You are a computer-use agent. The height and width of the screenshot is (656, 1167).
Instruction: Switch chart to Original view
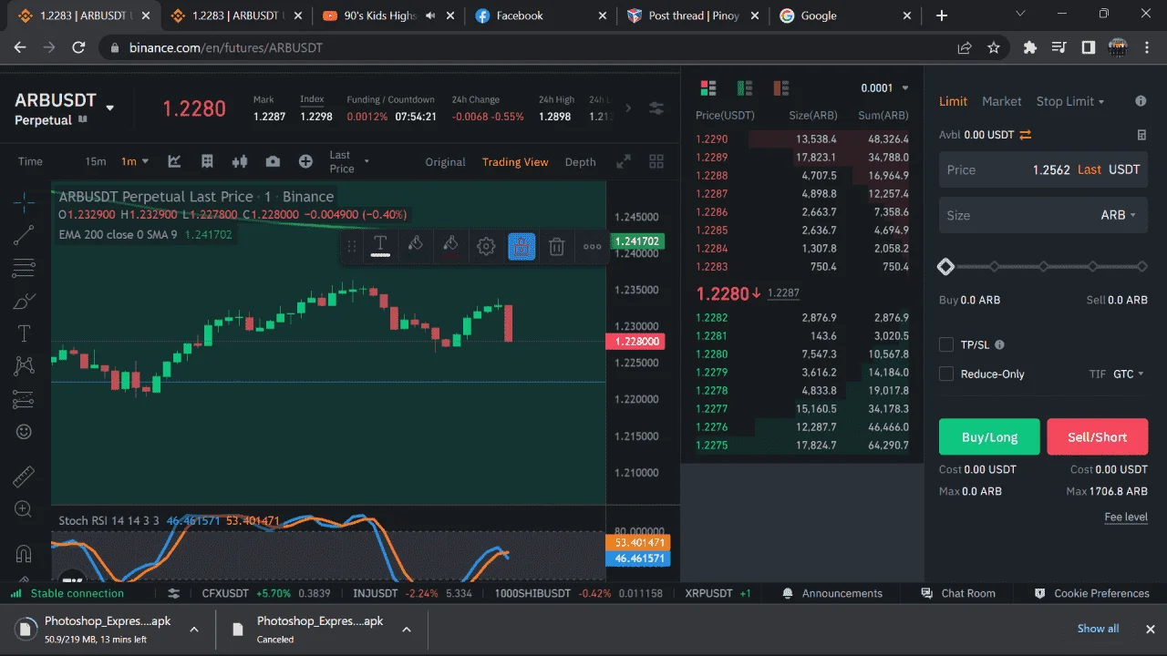point(445,162)
